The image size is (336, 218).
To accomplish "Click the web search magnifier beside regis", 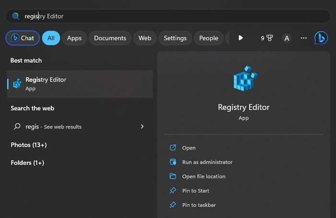I will click(x=17, y=126).
